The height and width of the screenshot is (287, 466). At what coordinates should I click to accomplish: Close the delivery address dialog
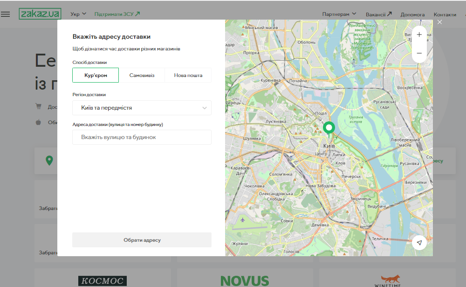pyautogui.click(x=439, y=22)
